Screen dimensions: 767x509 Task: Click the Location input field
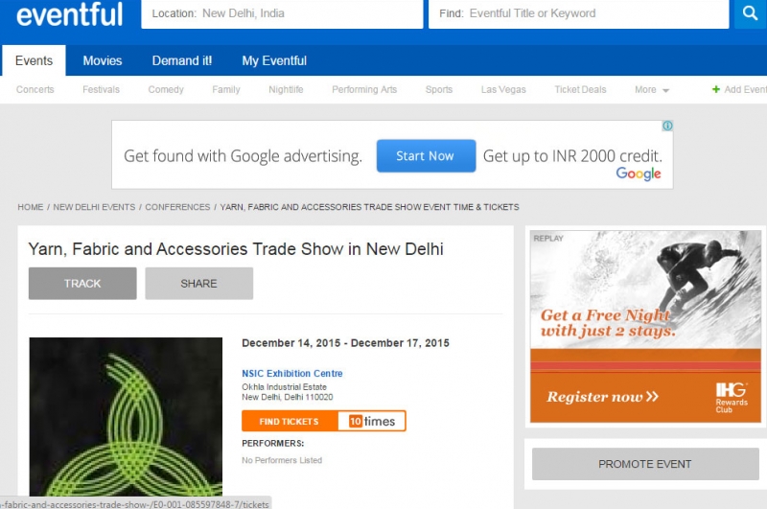point(282,14)
